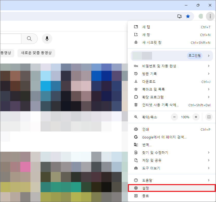The image size is (216, 202).
Task: Restore down the browser window
Action: point(198,5)
